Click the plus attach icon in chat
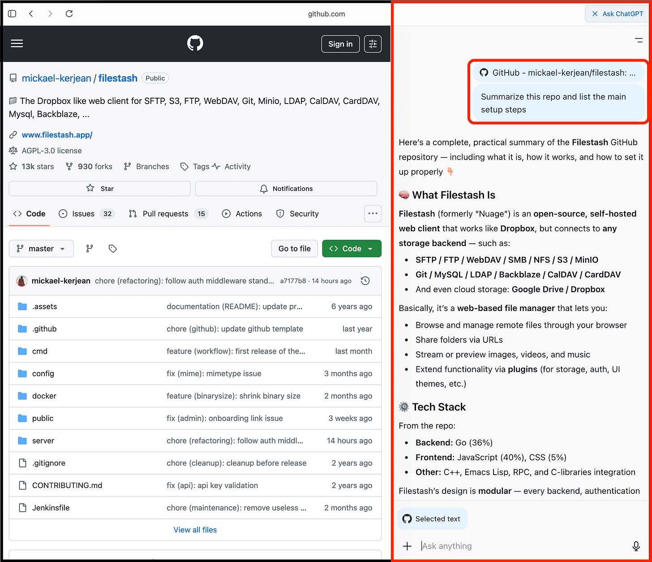Image resolution: width=652 pixels, height=562 pixels. 407,546
